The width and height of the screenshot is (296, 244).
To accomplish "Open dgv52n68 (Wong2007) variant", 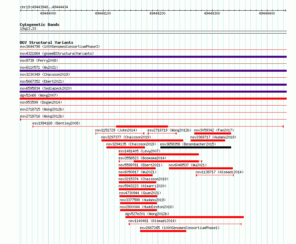I will pyautogui.click(x=39, y=95).
